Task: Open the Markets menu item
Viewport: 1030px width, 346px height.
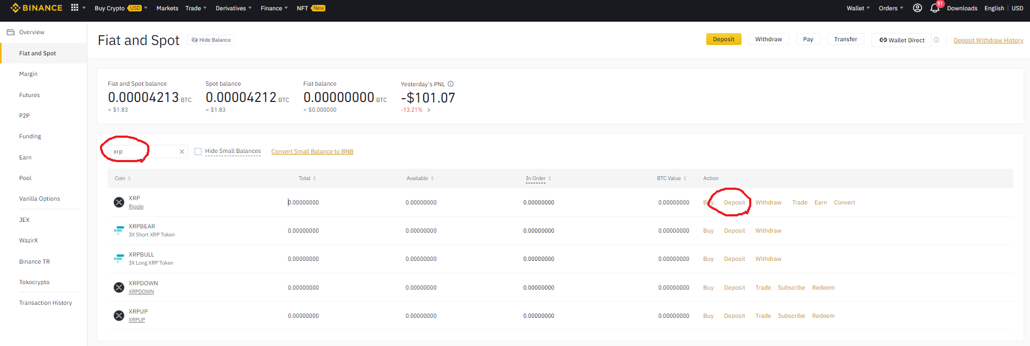Action: [x=167, y=8]
